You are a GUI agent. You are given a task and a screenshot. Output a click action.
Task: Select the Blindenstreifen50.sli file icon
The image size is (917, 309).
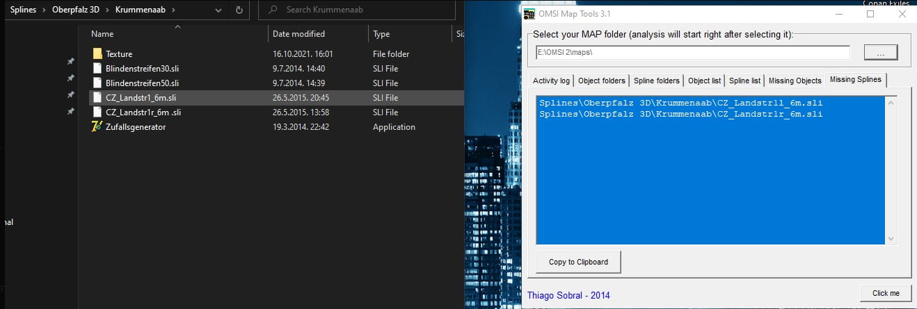pyautogui.click(x=97, y=83)
